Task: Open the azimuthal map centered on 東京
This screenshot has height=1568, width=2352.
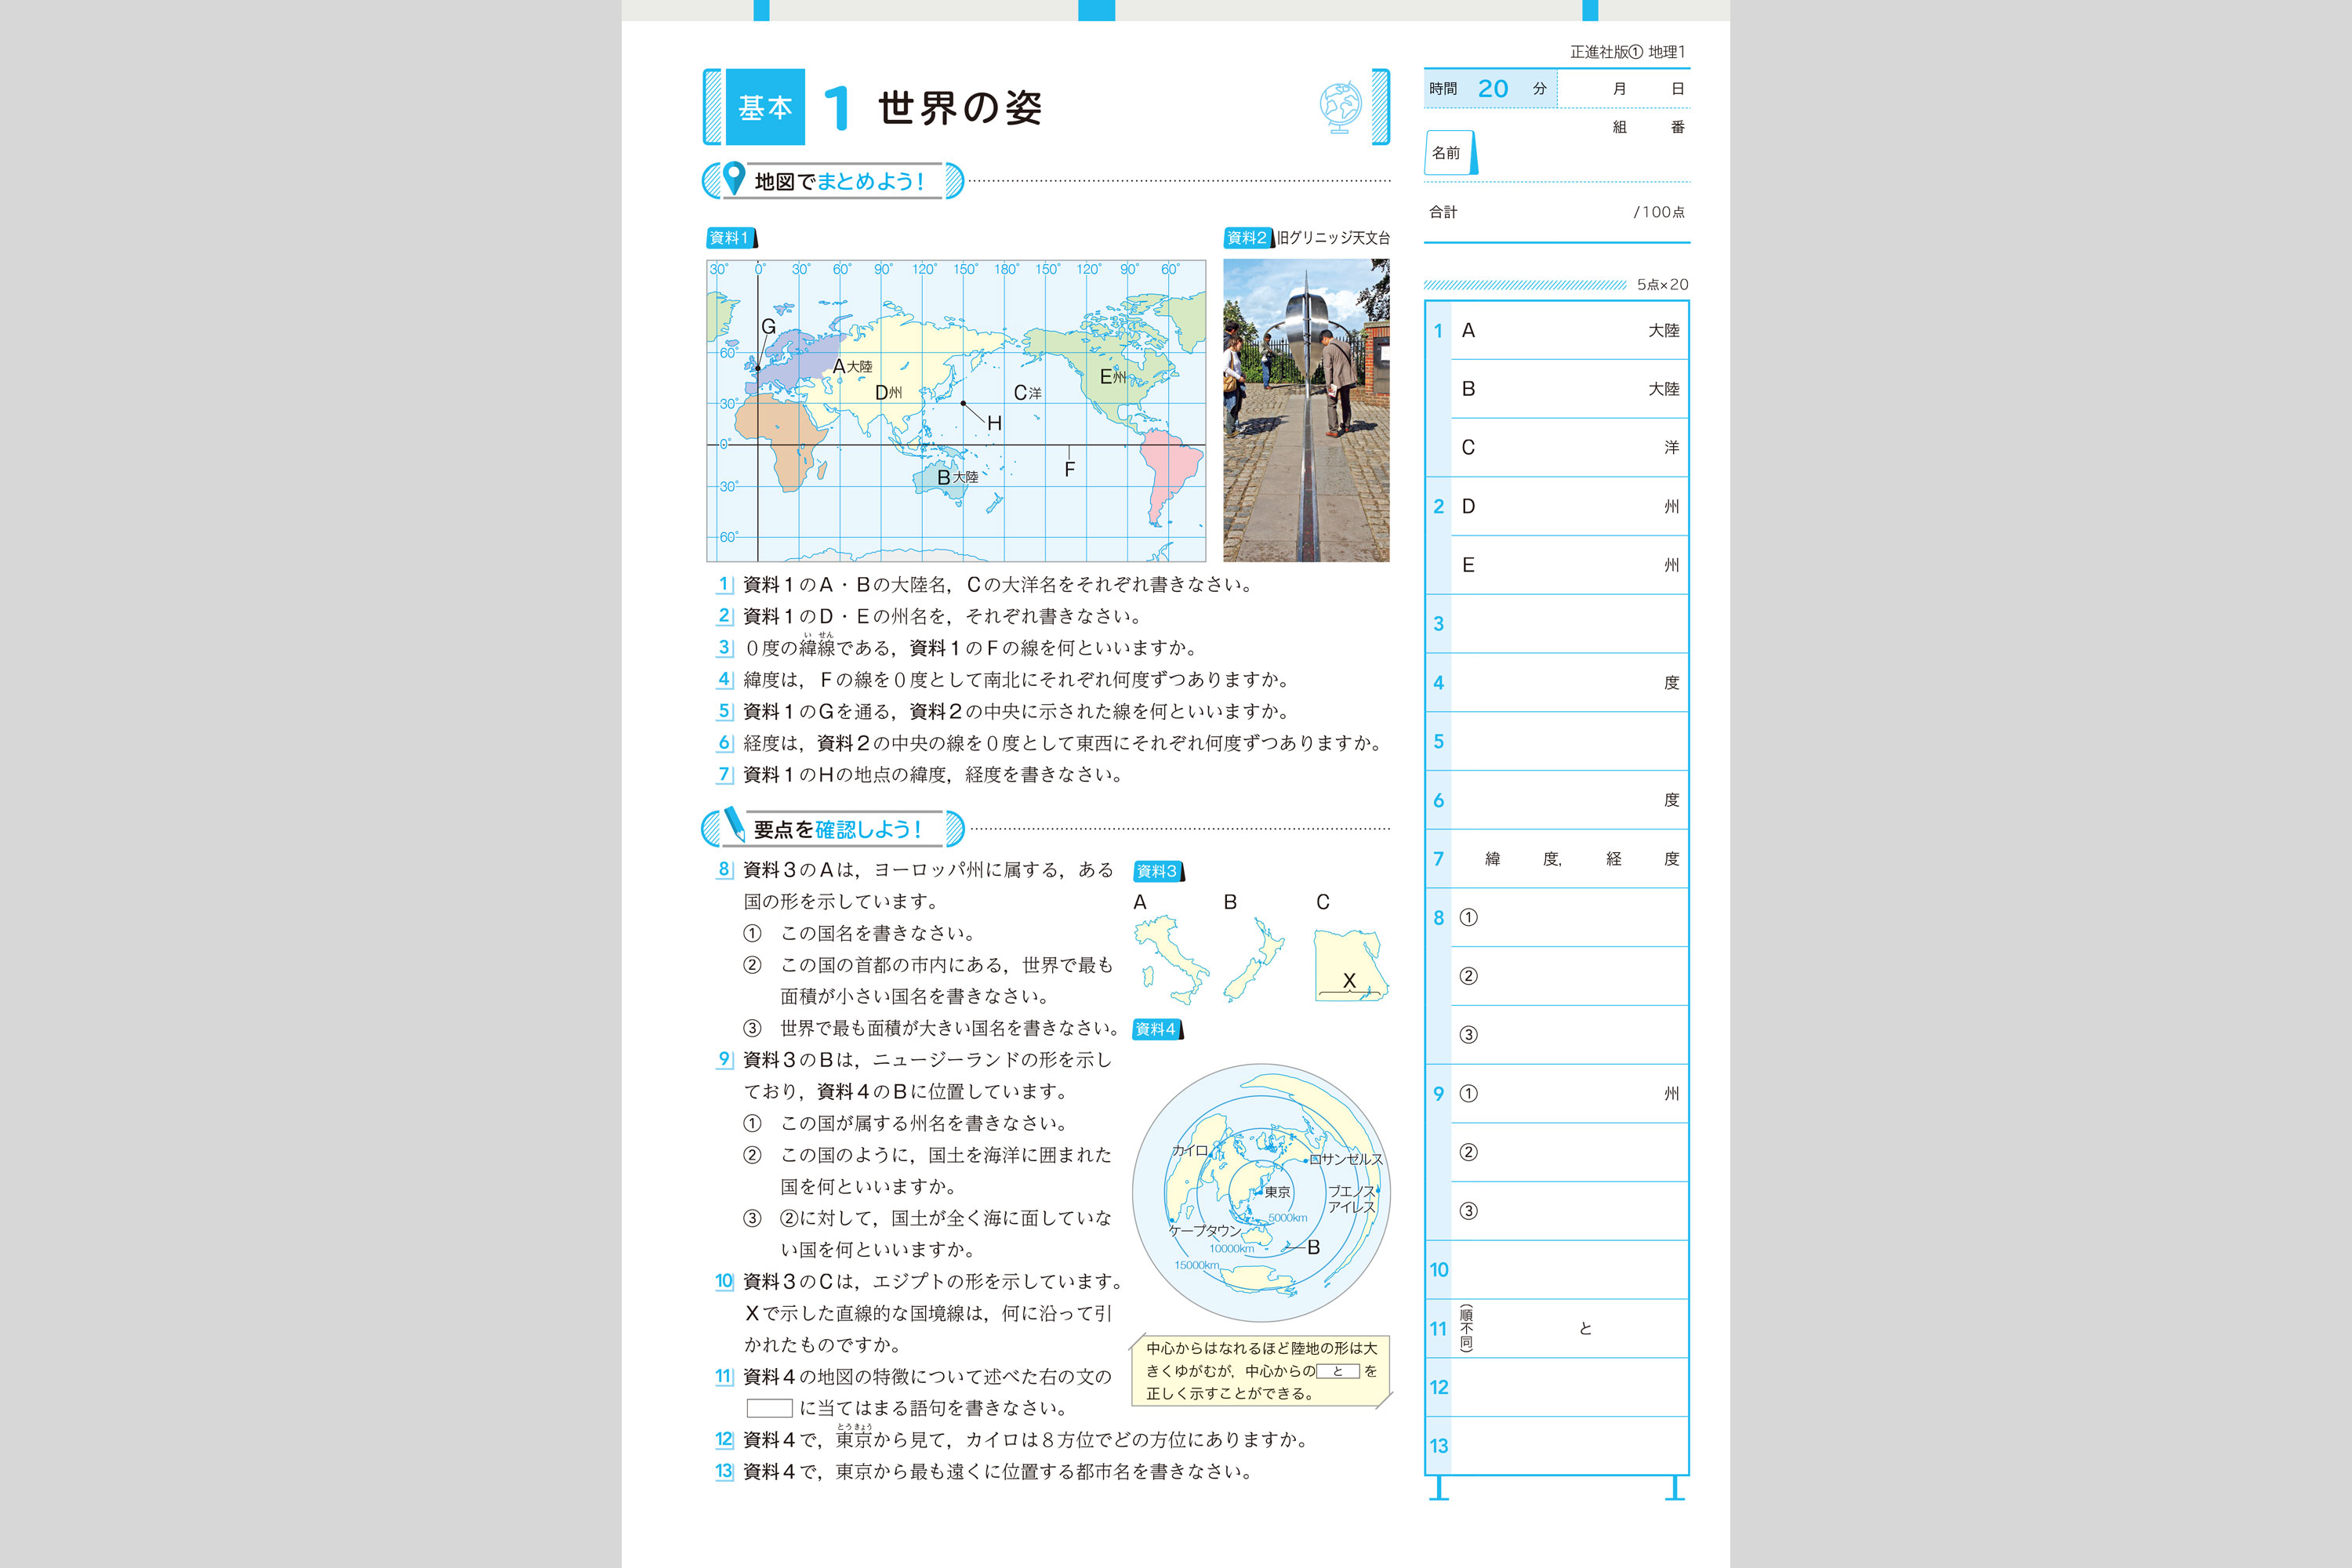Action: [1261, 1193]
